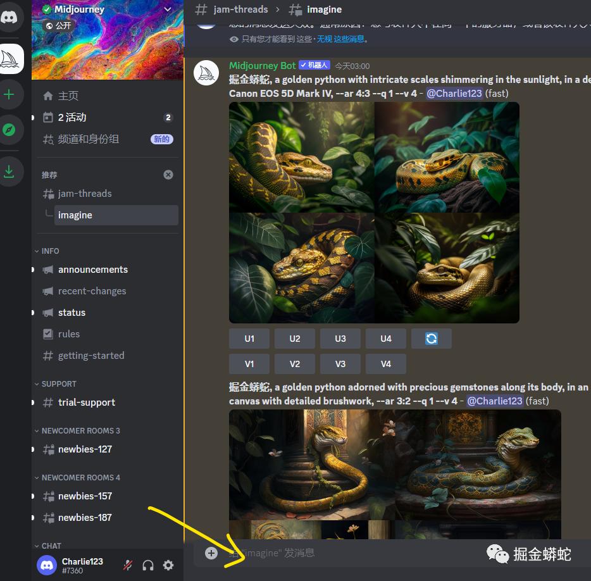This screenshot has width=591, height=581.
Task: Open the Midjourney server name dropdown
Action: tap(168, 9)
